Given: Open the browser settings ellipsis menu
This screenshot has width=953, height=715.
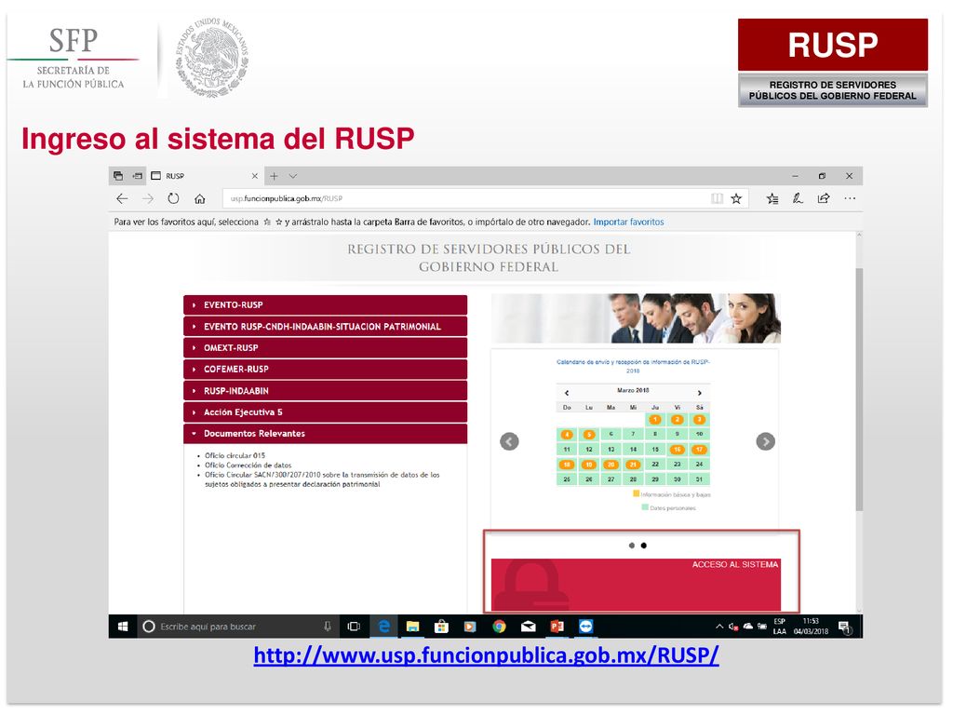Looking at the screenshot, I should point(850,198).
